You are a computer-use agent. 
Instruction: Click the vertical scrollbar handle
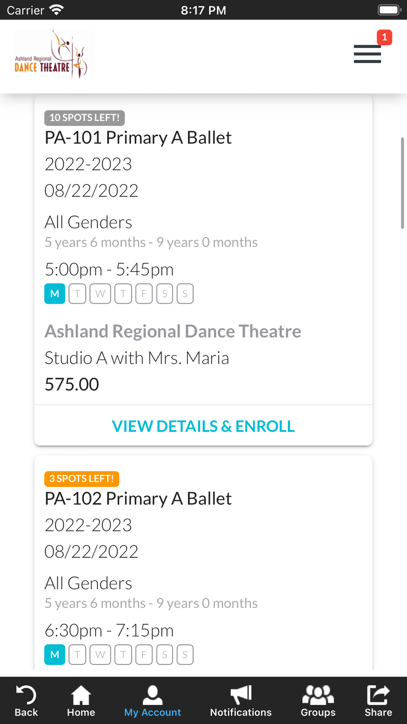402,183
